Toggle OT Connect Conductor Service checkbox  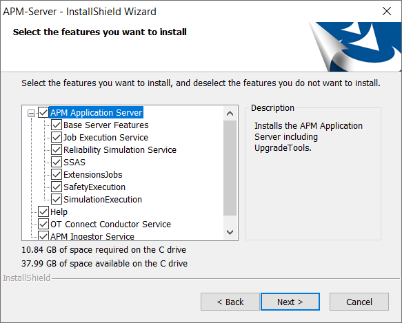(43, 224)
